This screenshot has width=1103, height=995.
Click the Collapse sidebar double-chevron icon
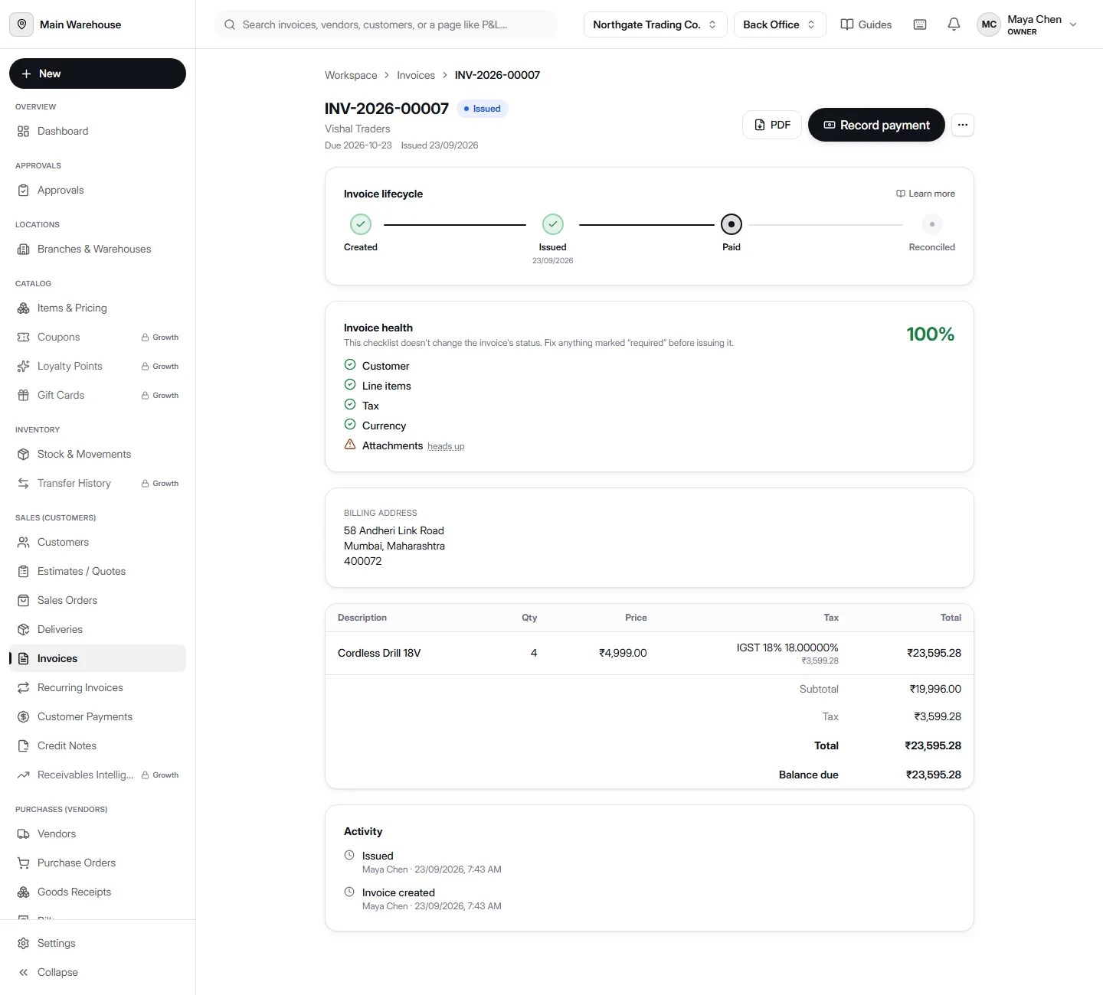coord(24,973)
